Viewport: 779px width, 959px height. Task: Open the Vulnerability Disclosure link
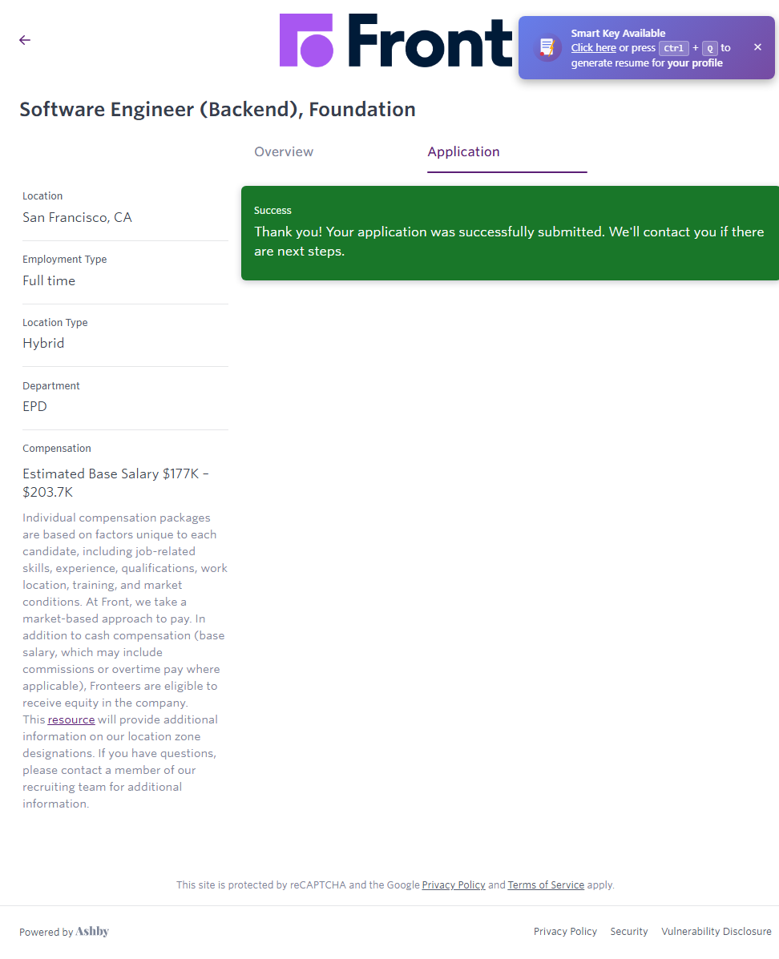click(716, 932)
